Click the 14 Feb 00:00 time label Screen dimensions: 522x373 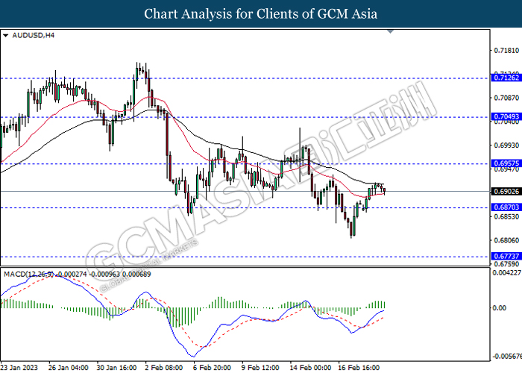tap(310, 368)
